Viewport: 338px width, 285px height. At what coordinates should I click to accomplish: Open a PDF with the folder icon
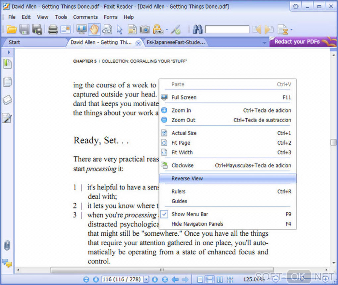coord(11,29)
